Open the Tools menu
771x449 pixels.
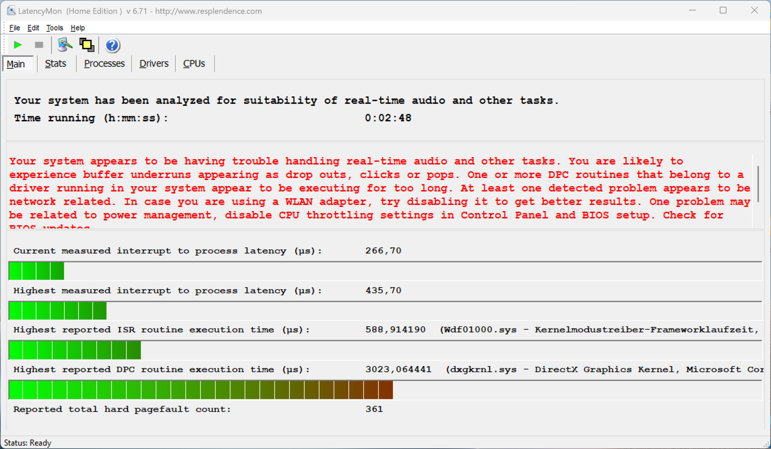pos(55,28)
